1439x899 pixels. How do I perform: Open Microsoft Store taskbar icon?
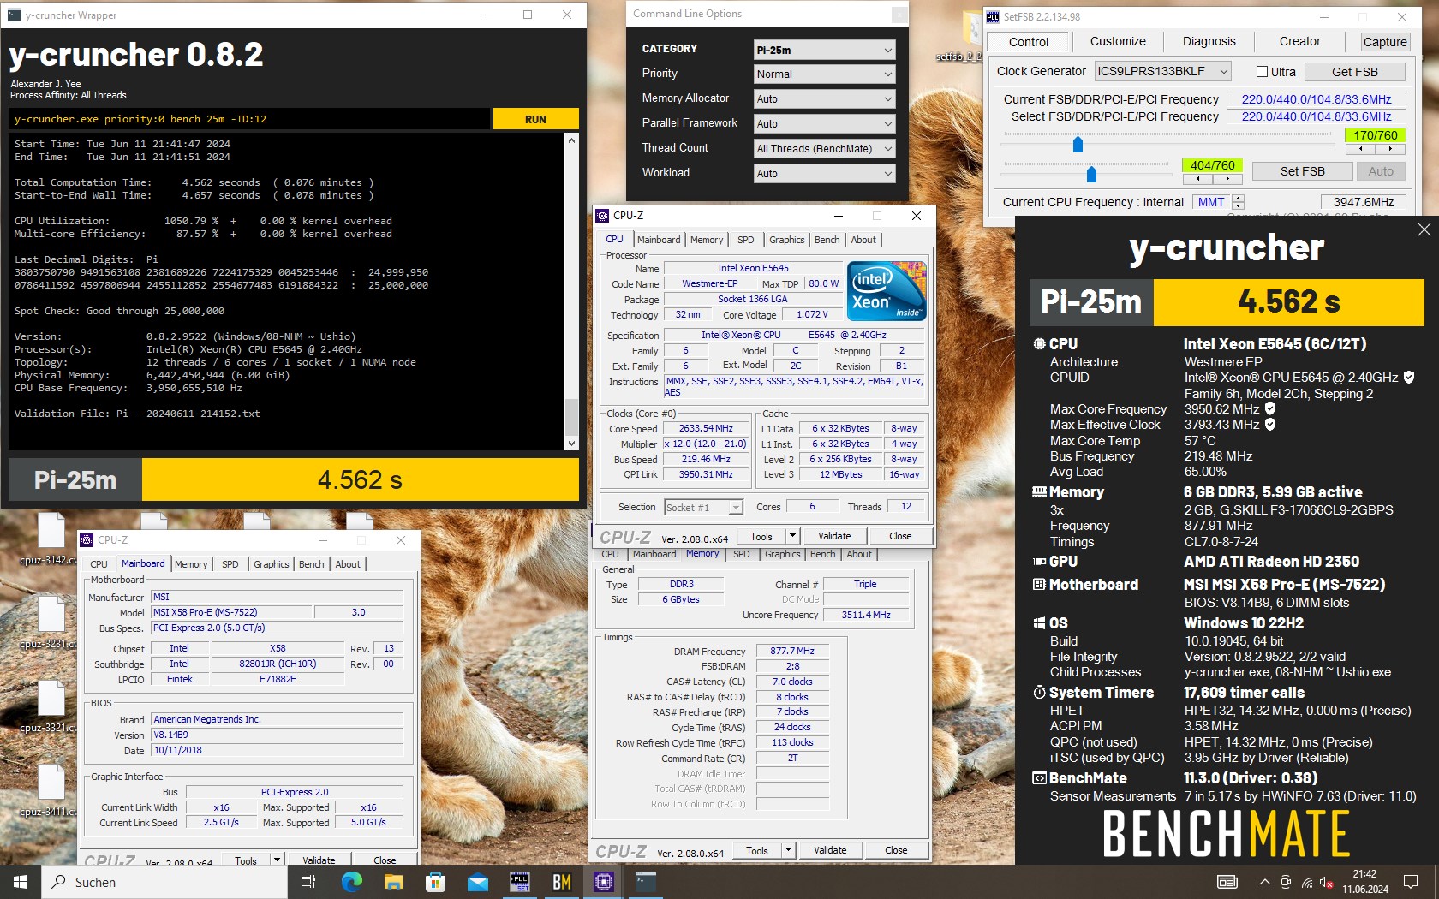point(435,882)
